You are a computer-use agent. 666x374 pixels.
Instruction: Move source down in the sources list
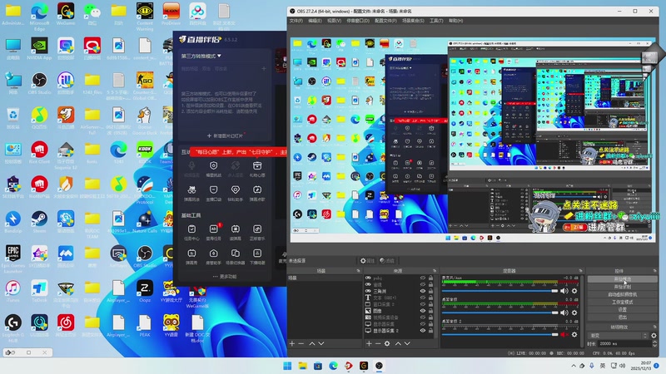pos(407,343)
